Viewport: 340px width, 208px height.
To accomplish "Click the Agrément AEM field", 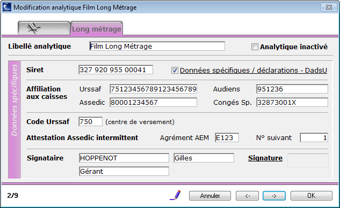I will pyautogui.click(x=227, y=137).
